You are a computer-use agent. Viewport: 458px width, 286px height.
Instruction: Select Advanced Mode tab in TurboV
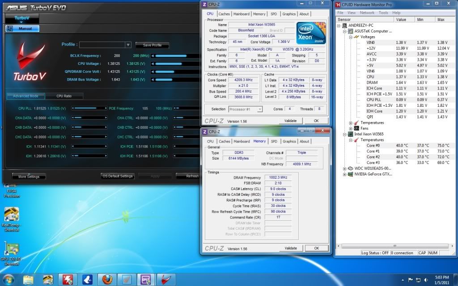(x=25, y=96)
